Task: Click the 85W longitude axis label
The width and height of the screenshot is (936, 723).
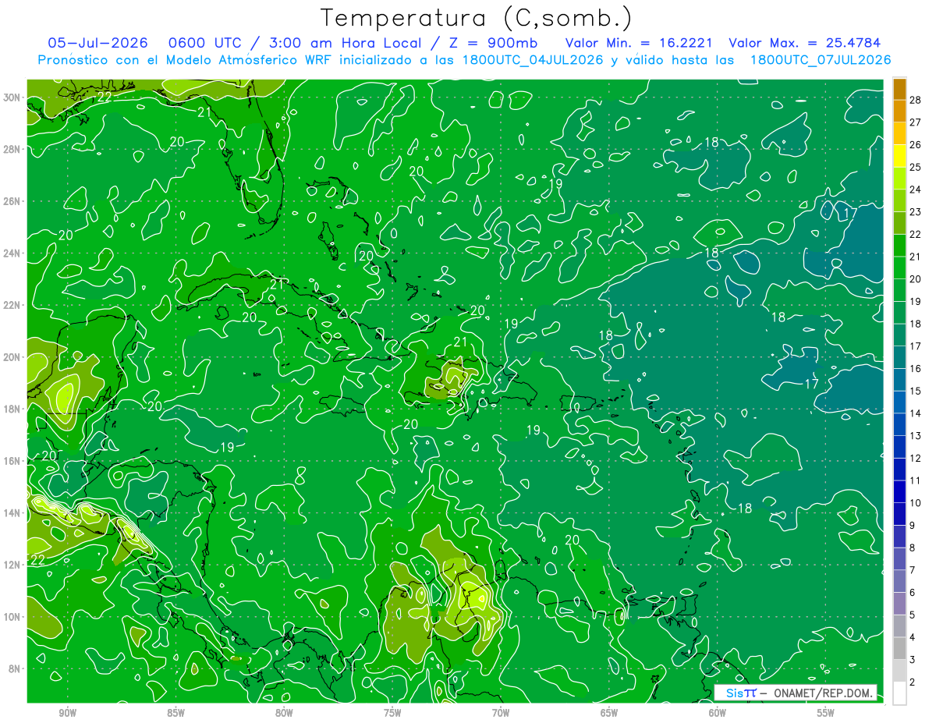Action: [175, 713]
